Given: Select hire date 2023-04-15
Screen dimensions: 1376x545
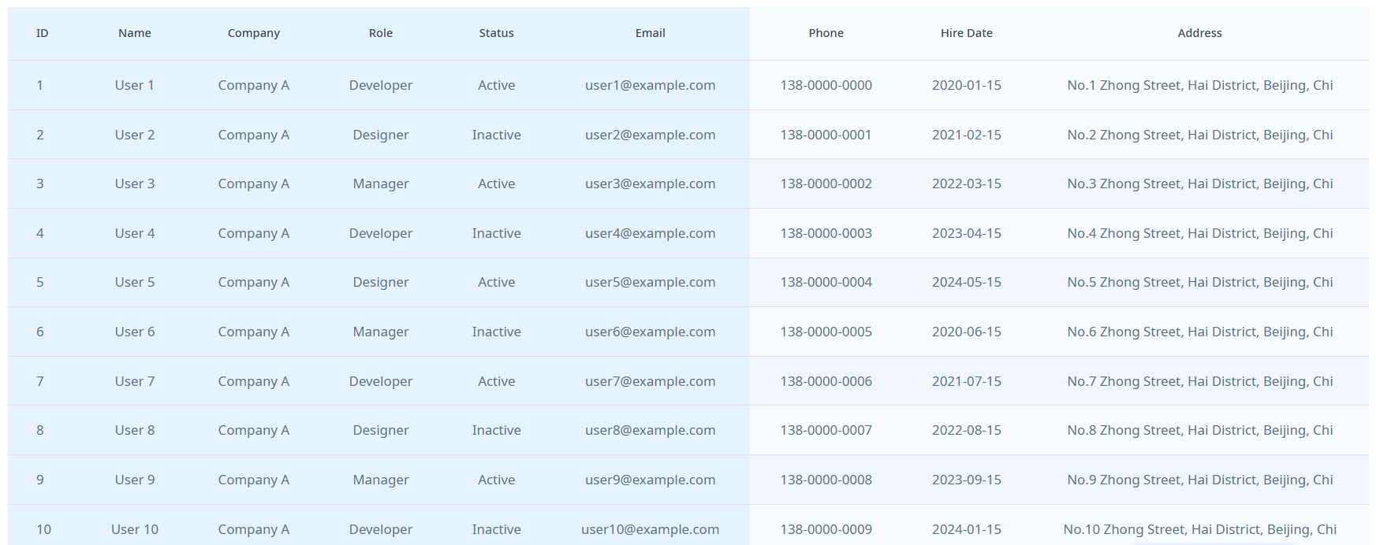Looking at the screenshot, I should [x=967, y=233].
